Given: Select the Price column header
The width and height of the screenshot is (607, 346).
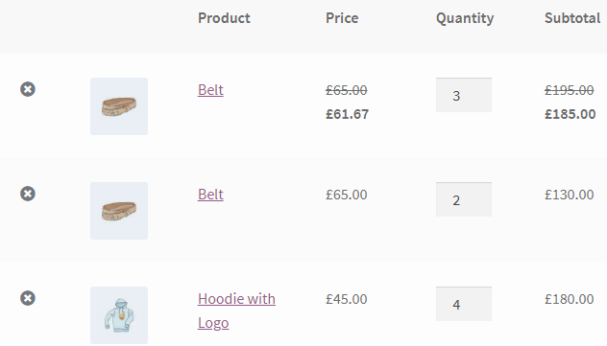Looking at the screenshot, I should click(x=342, y=18).
